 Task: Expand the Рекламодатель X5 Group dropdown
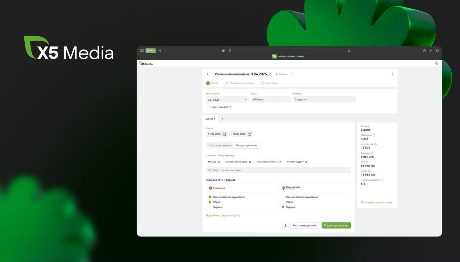(227, 99)
